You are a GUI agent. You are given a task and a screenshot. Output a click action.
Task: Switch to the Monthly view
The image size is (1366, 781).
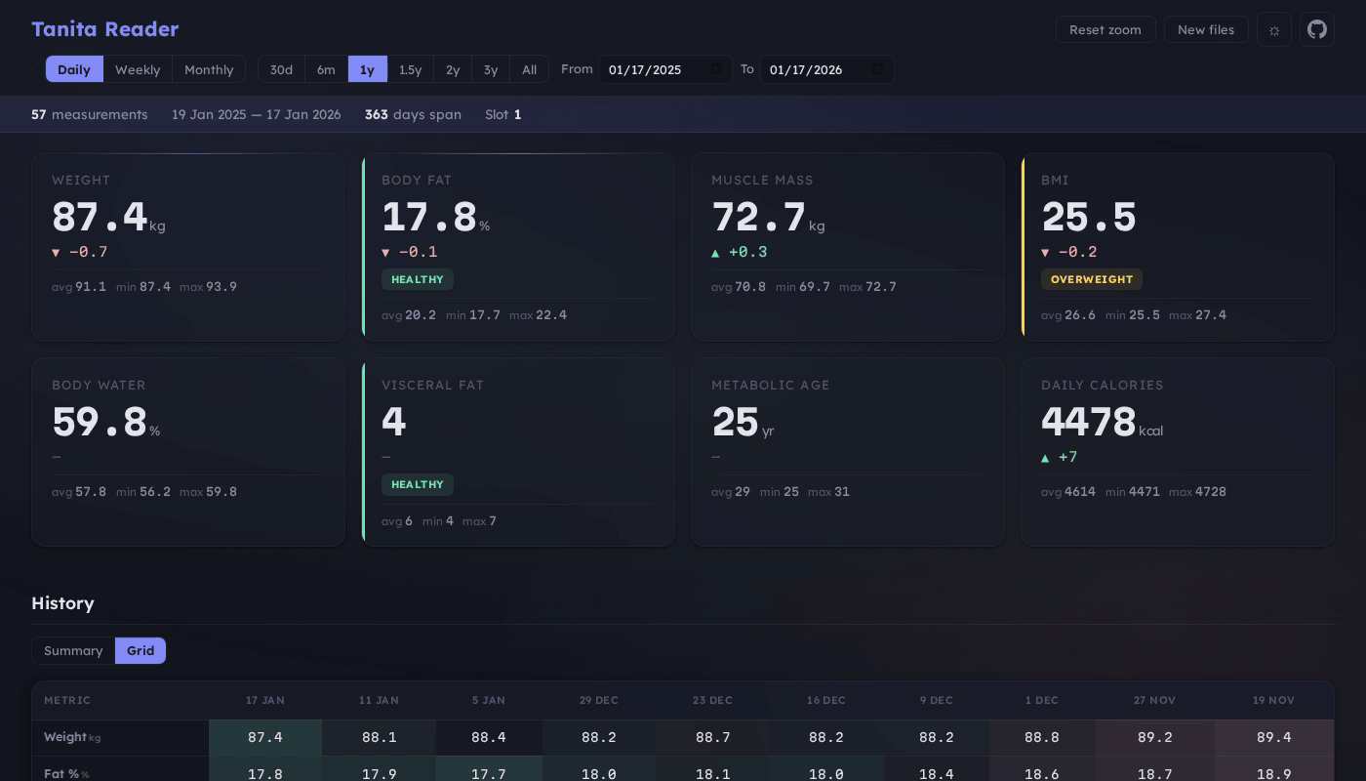(209, 69)
